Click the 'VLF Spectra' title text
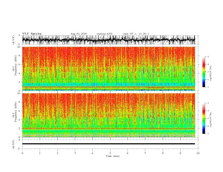223x172 pixels. [x=32, y=34]
